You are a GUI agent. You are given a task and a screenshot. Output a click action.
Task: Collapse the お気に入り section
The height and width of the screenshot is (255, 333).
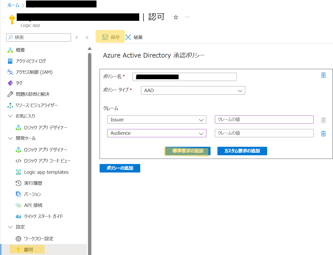(x=10, y=116)
